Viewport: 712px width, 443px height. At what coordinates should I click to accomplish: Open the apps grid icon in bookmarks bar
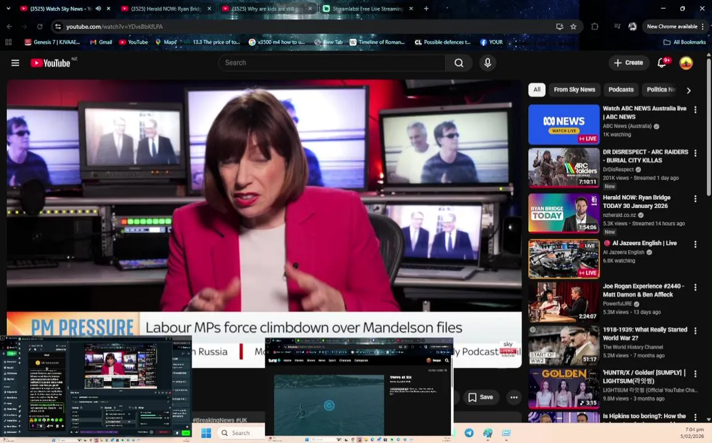pos(8,42)
